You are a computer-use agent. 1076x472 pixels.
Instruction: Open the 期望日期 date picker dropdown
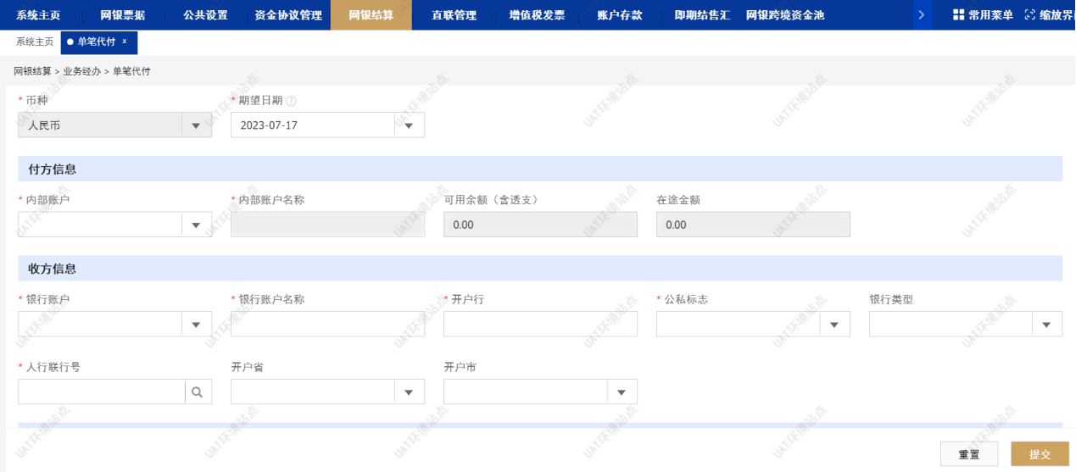(x=409, y=125)
